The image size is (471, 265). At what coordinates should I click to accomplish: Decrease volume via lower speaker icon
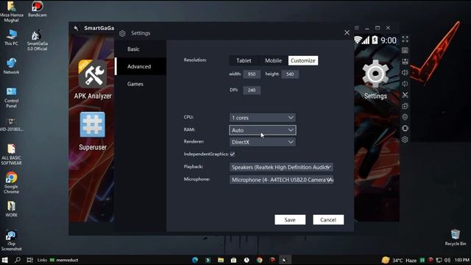pyautogui.click(x=405, y=83)
